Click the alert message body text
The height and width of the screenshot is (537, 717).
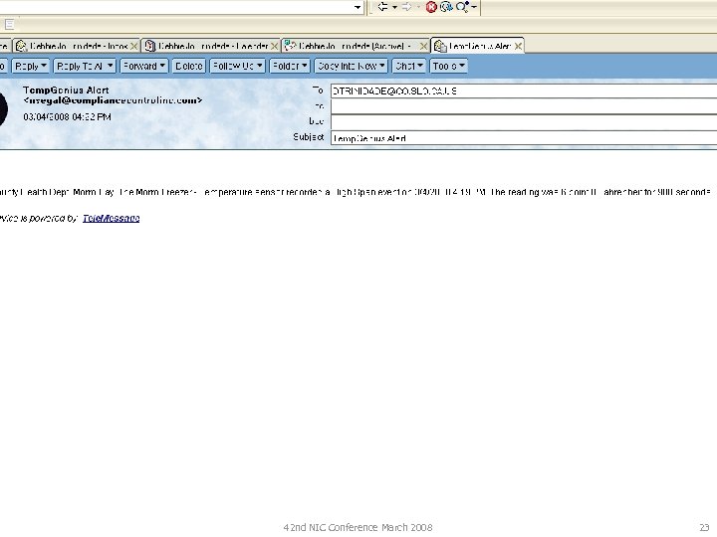click(x=356, y=192)
